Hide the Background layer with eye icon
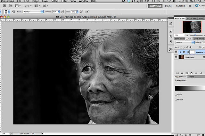Image resolution: width=205 pixels, height=136 pixels. [x=176, y=57]
